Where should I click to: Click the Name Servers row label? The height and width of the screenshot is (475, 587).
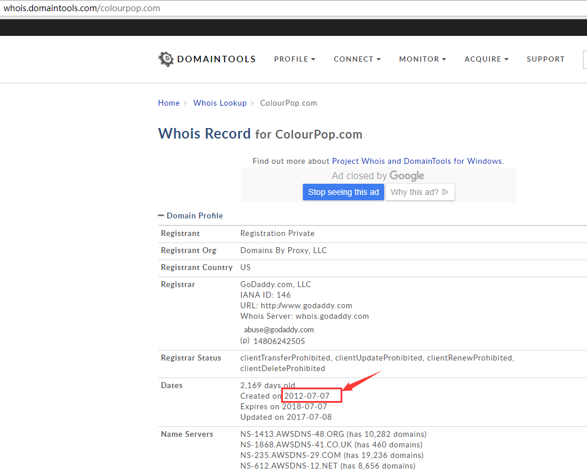187,434
